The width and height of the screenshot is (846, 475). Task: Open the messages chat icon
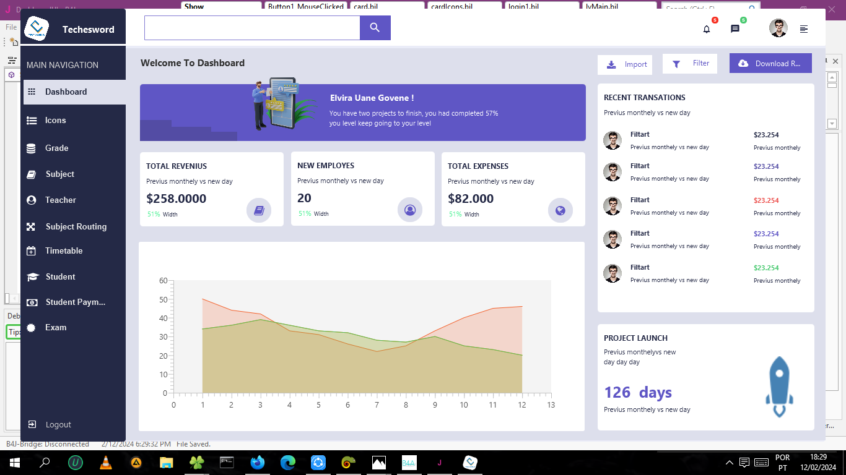[x=735, y=29]
